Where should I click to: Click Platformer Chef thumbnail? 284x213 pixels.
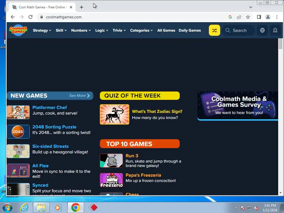pos(18,112)
